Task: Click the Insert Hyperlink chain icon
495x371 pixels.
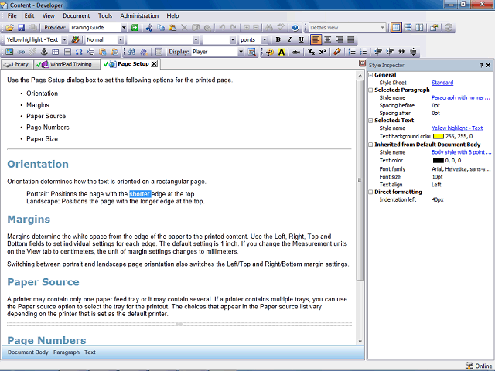Action: 21,52
